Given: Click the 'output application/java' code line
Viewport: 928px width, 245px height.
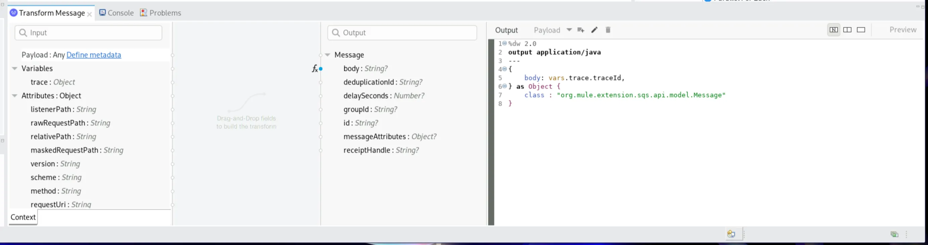Looking at the screenshot, I should point(555,52).
